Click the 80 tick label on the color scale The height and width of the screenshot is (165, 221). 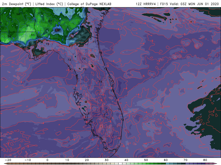(205, 160)
